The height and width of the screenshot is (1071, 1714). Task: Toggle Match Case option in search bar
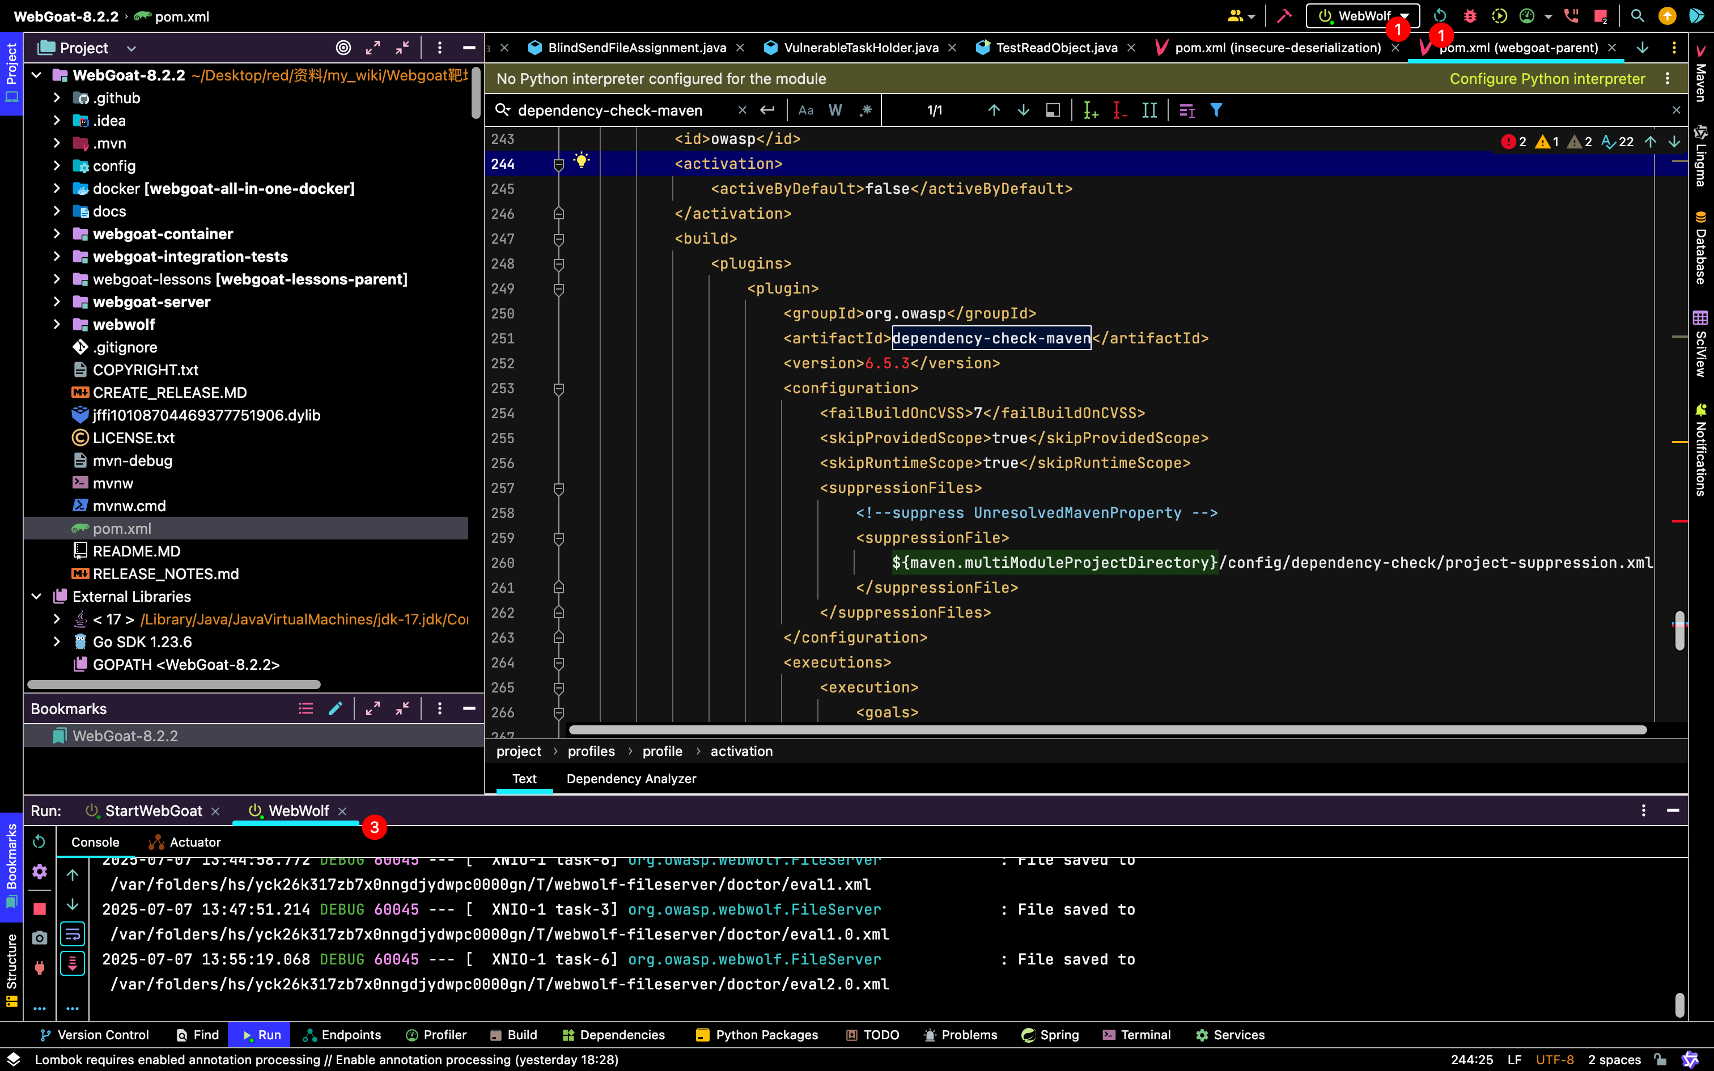[x=805, y=110]
